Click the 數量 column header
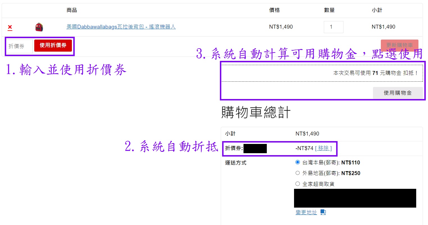Image resolution: width=428 pixels, height=225 pixels. [329, 10]
